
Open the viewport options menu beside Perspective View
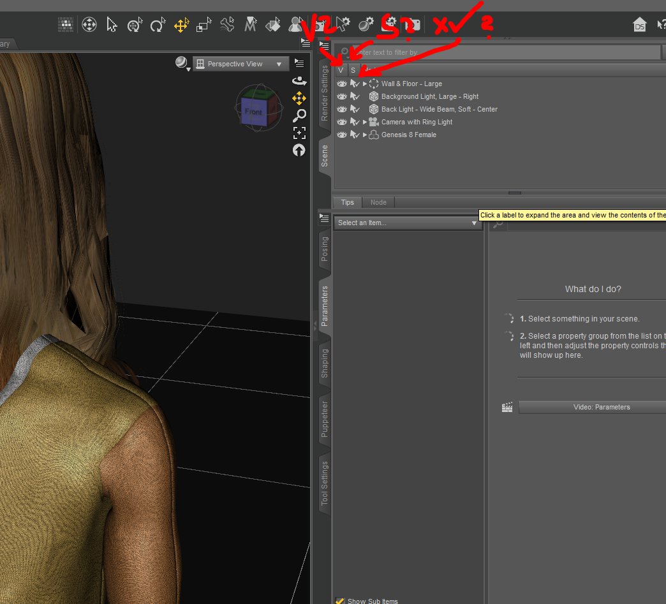299,63
